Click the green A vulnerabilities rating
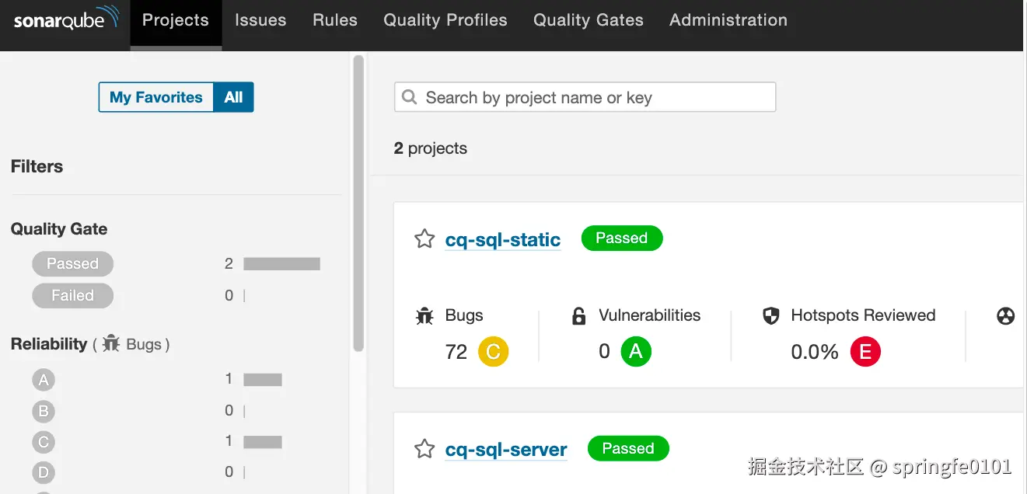This screenshot has width=1027, height=494. 636,352
